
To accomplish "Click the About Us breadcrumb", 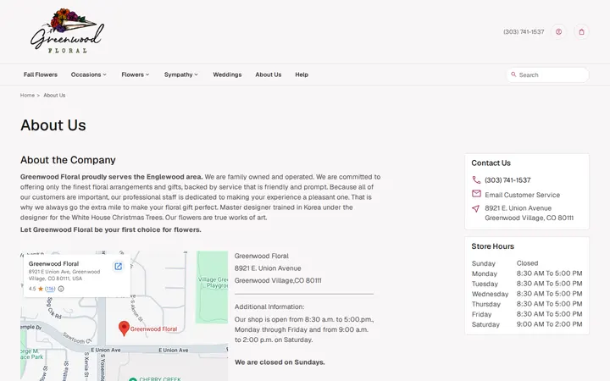I will pos(54,95).
